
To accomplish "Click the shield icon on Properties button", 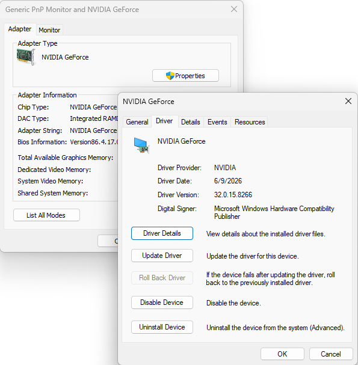I will tap(170, 76).
